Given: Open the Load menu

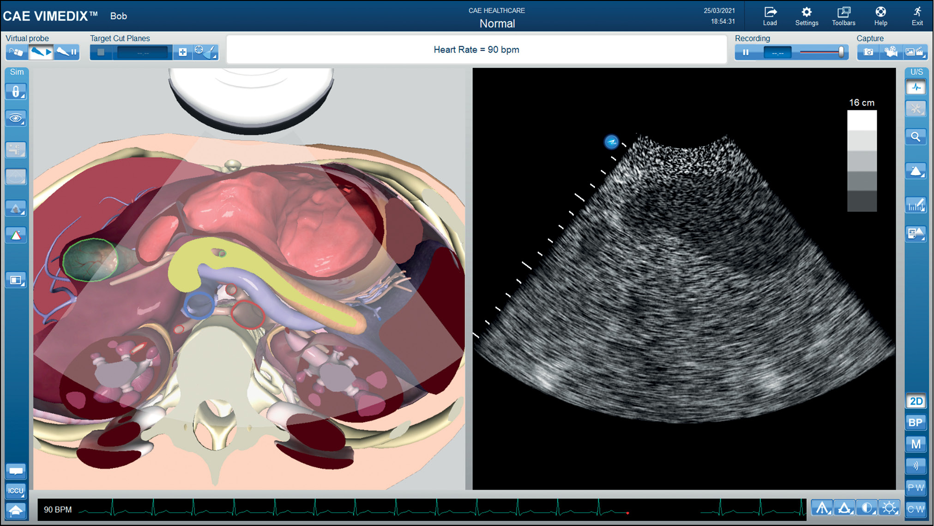Looking at the screenshot, I should click(x=770, y=16).
